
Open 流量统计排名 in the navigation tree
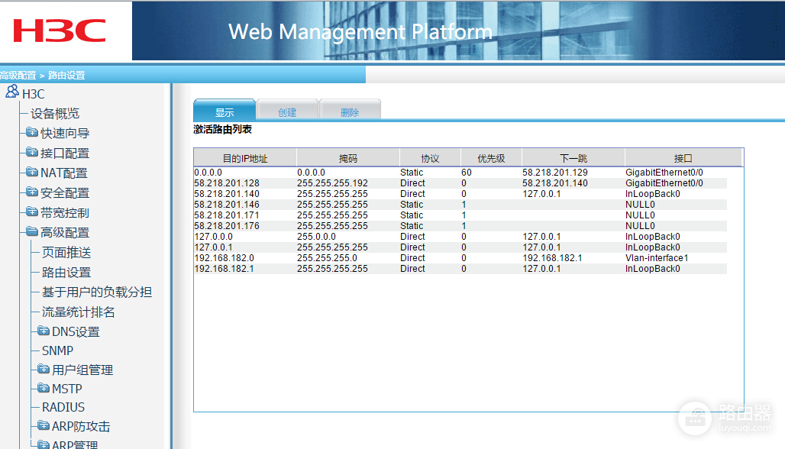[x=78, y=312]
